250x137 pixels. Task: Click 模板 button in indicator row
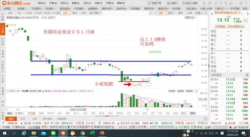coord(193,113)
